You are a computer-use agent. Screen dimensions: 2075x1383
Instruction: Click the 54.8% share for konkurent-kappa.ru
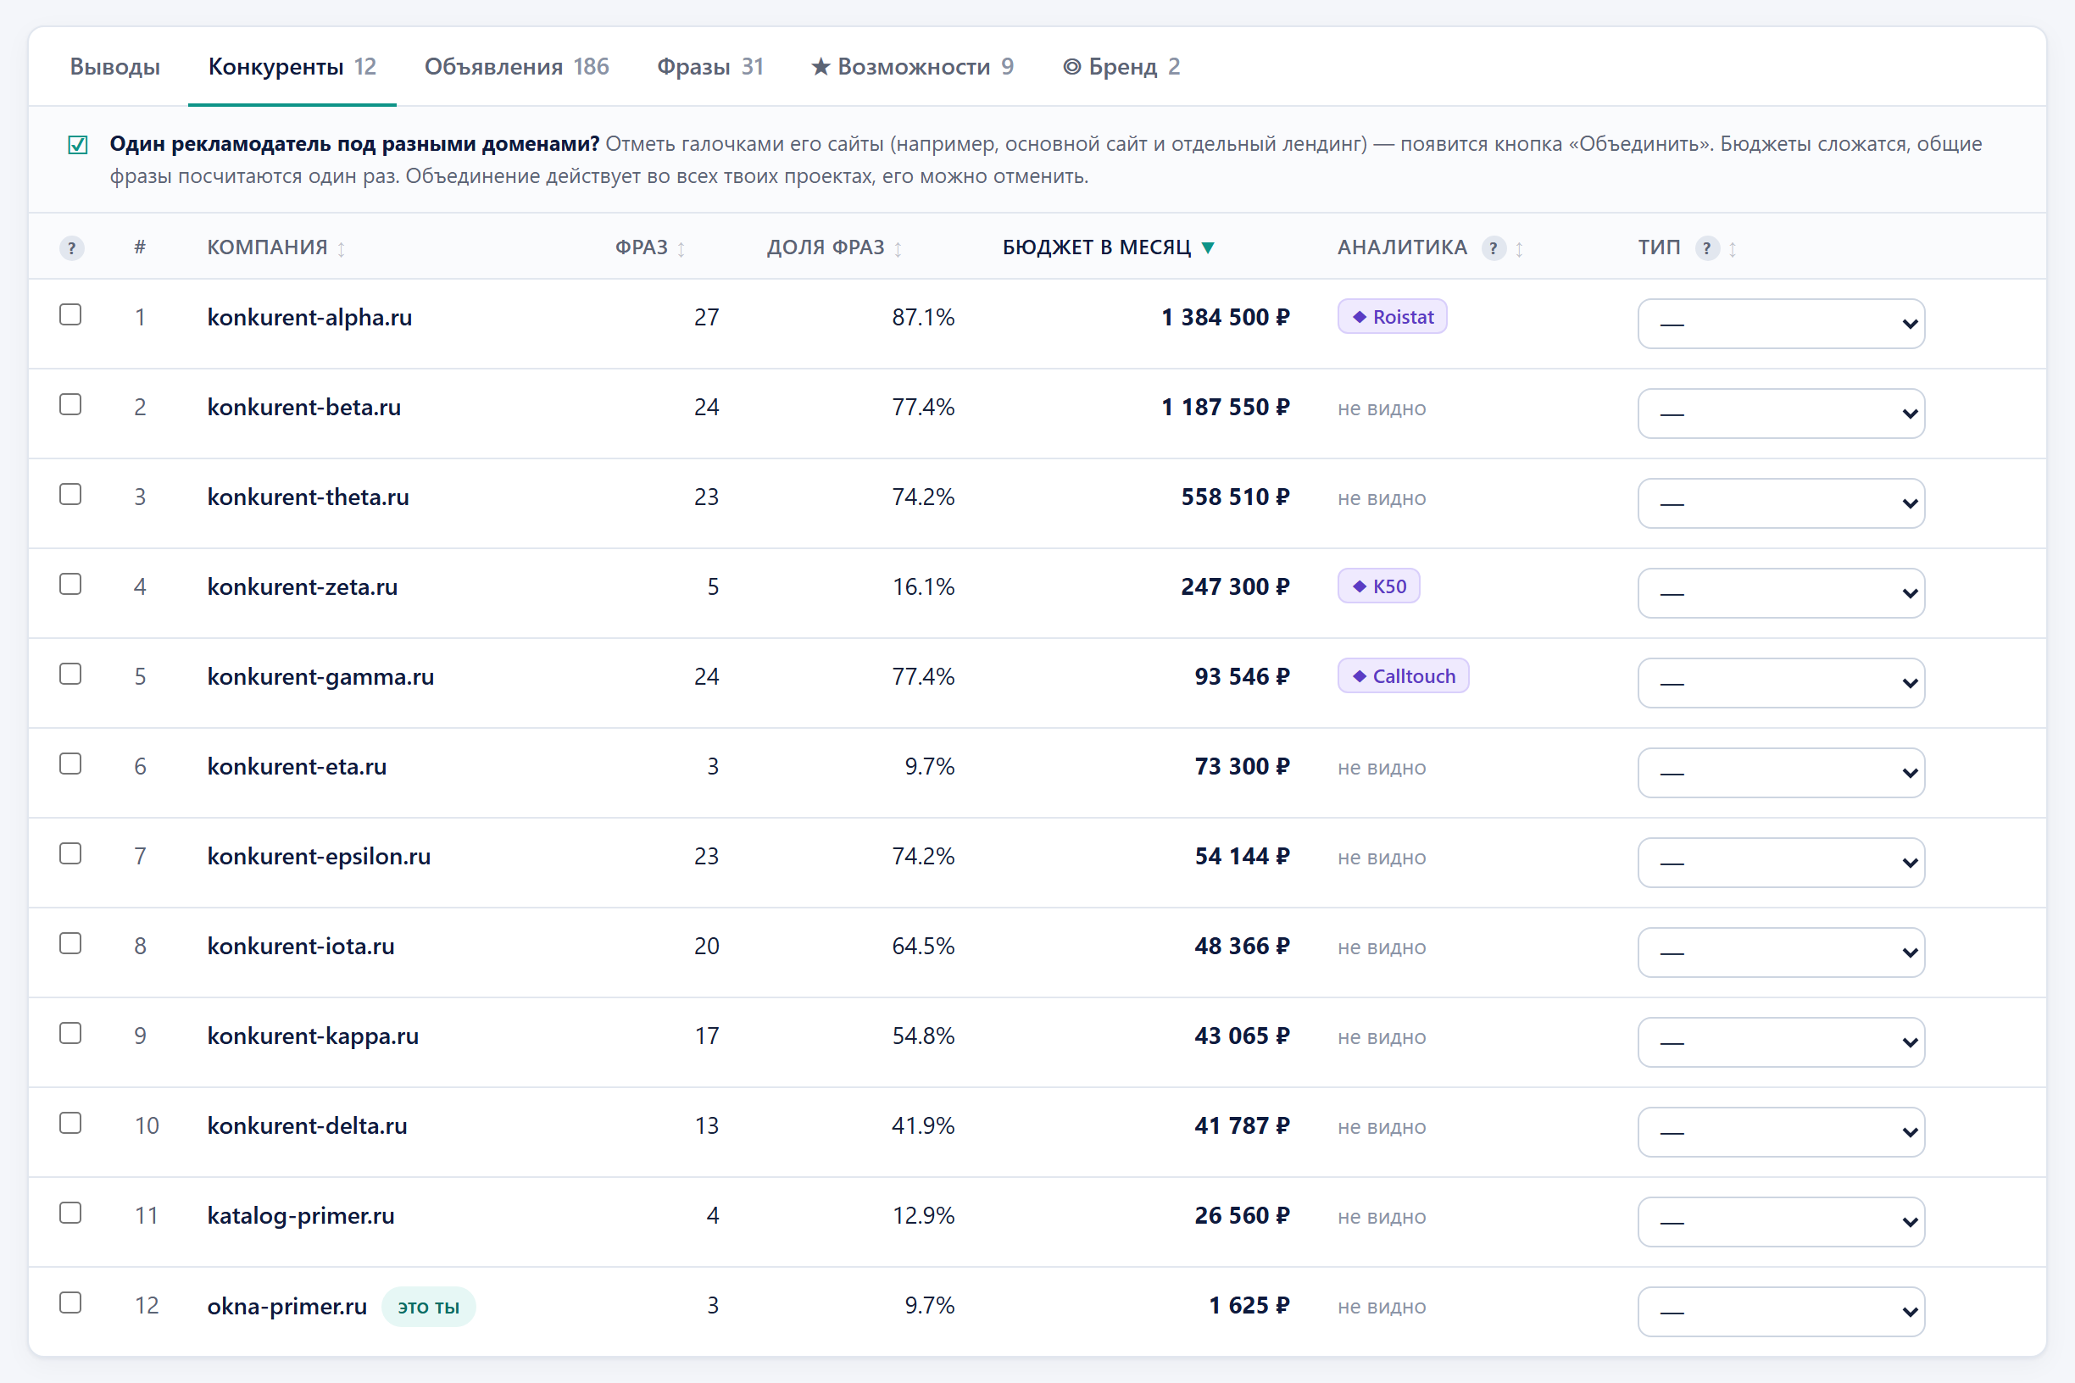tap(923, 1036)
